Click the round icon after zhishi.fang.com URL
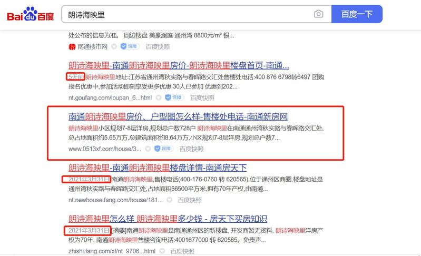 [162, 251]
